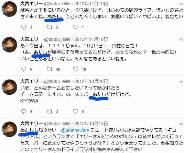
Task: Open @tsubu_ellie handle on the 茶柱の日 tweet
Action: 57,39
